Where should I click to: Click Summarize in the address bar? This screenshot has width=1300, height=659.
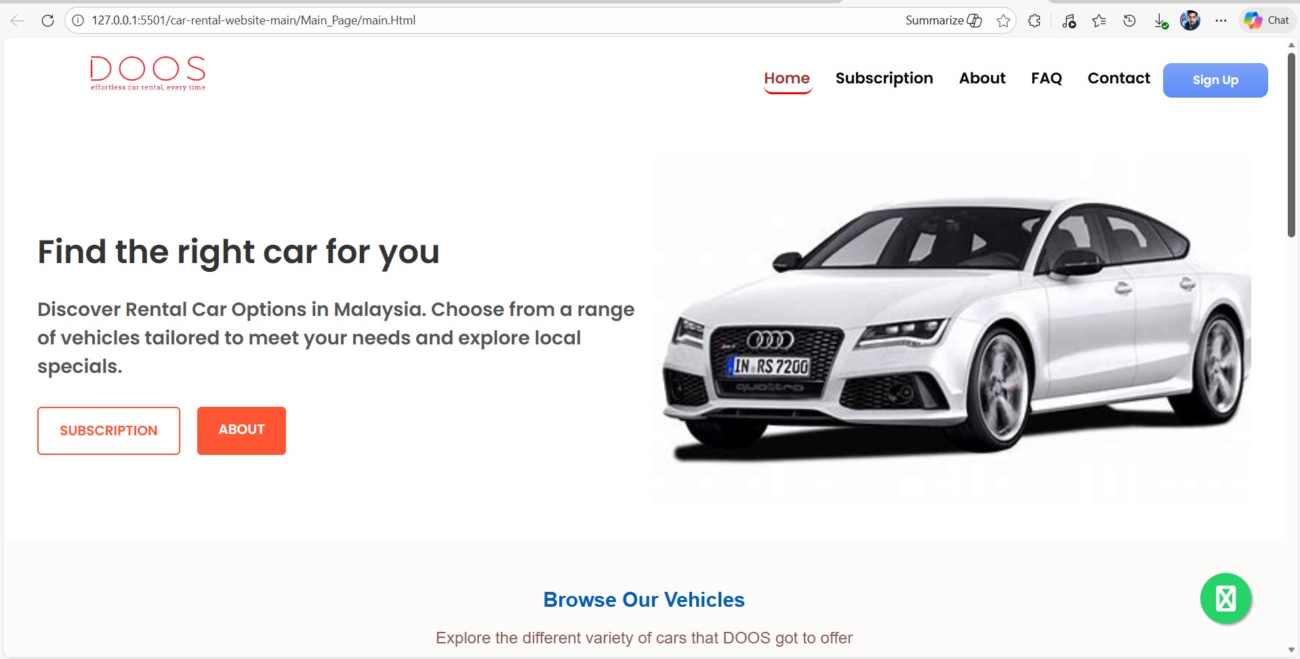(943, 20)
